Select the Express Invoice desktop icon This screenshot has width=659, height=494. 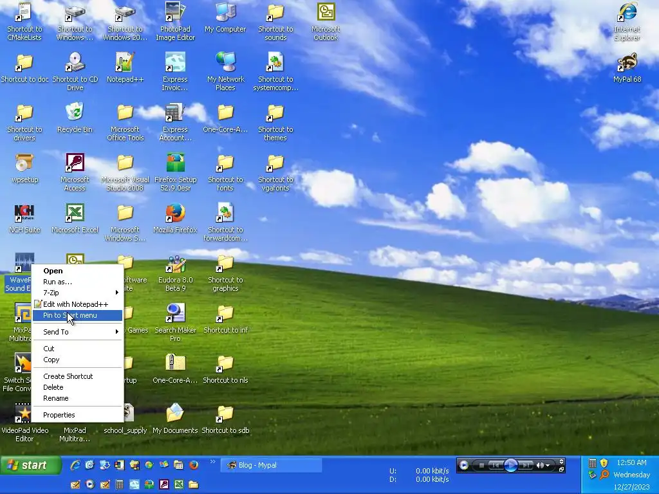click(175, 71)
